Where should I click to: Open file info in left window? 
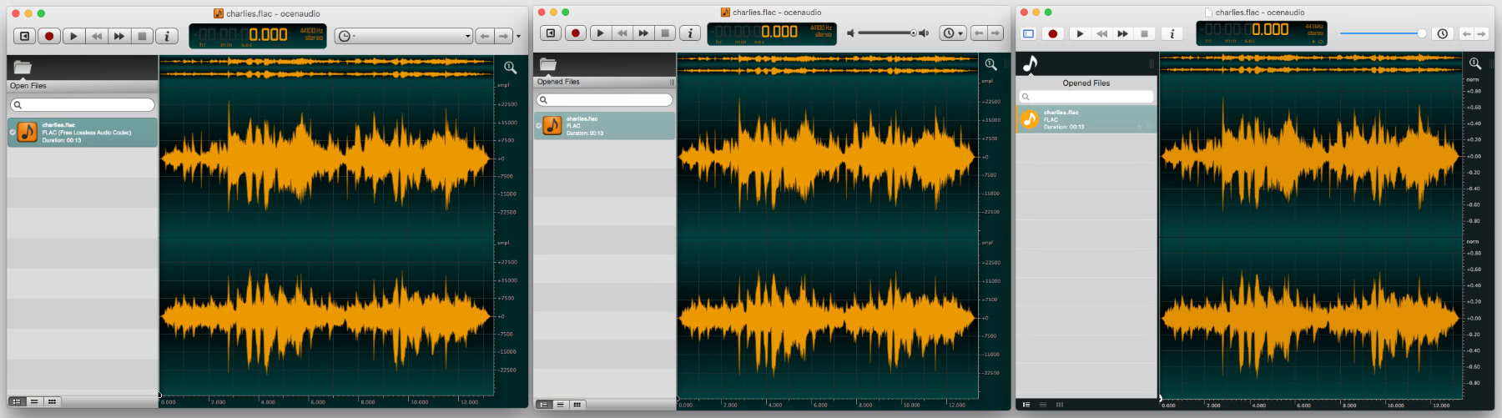point(167,36)
